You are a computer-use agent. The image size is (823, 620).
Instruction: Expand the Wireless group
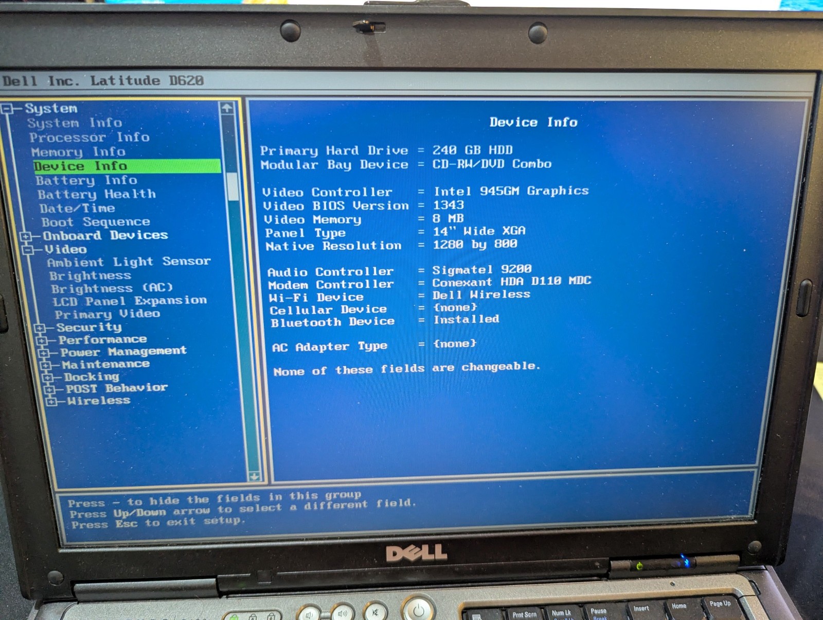(51, 401)
